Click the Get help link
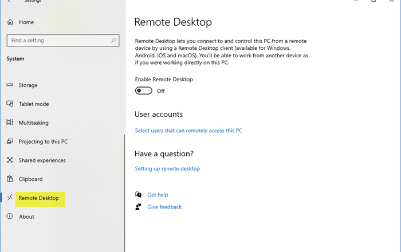This screenshot has height=252, width=401. click(158, 195)
